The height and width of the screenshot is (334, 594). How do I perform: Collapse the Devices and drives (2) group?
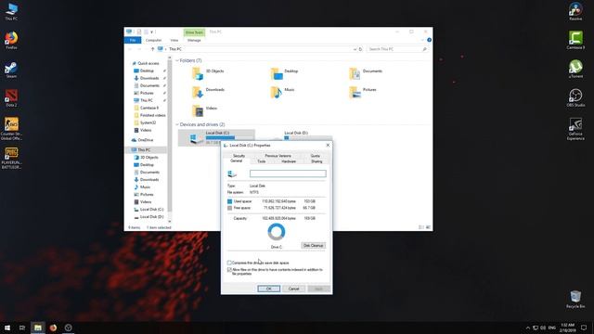(177, 124)
